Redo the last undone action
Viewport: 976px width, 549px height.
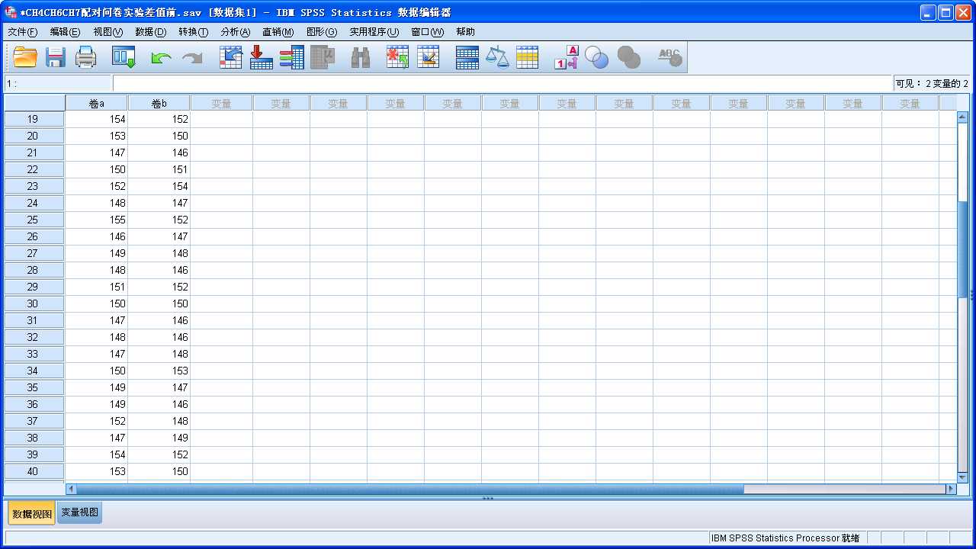[192, 58]
